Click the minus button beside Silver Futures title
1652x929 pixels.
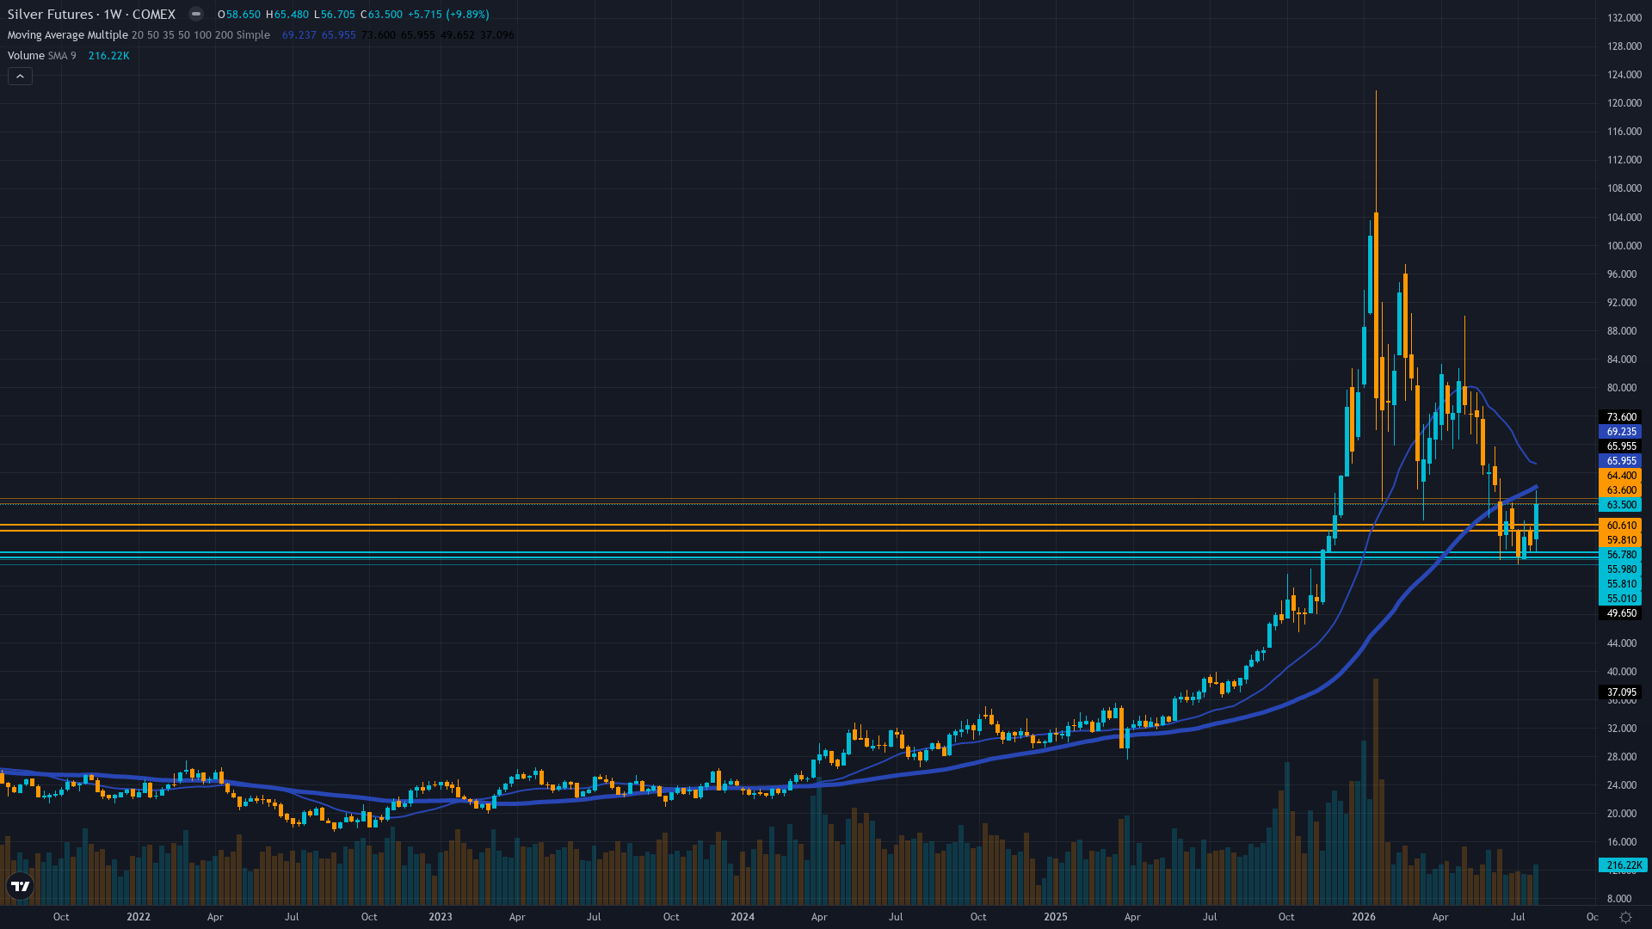pyautogui.click(x=196, y=14)
